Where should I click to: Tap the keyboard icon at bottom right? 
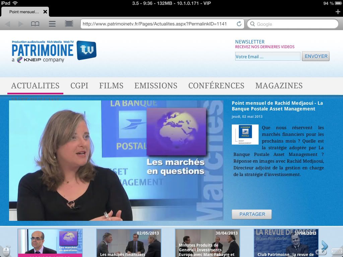point(337,252)
